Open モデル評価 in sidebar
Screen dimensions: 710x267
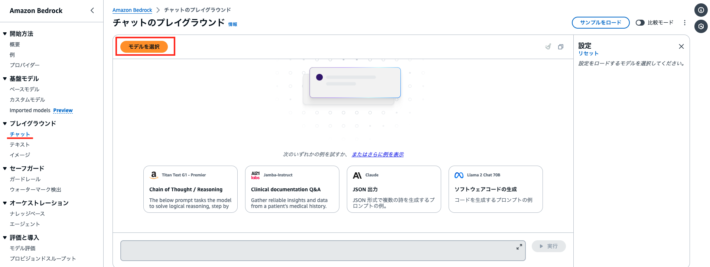[23, 248]
